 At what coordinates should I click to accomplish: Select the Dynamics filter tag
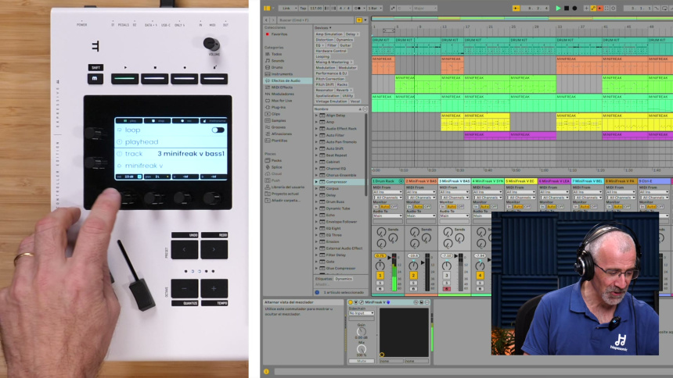[344, 39]
